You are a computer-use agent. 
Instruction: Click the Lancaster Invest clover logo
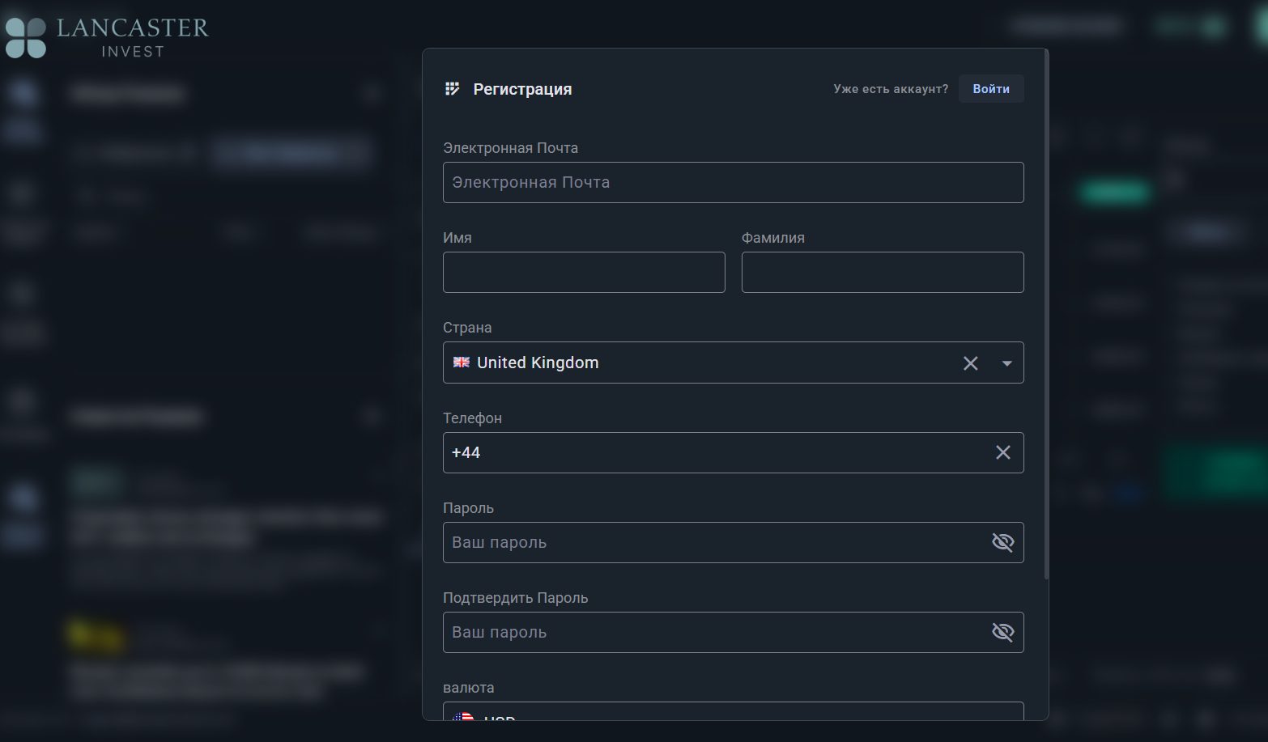(x=25, y=38)
